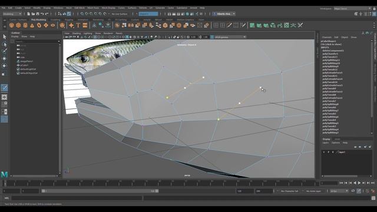Select pCube1 in the Outliner
The image size is (377, 212).
(24, 65)
